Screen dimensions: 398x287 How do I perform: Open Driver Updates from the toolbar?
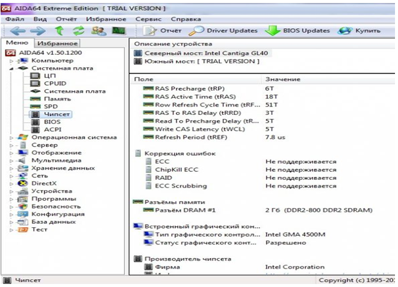click(223, 31)
